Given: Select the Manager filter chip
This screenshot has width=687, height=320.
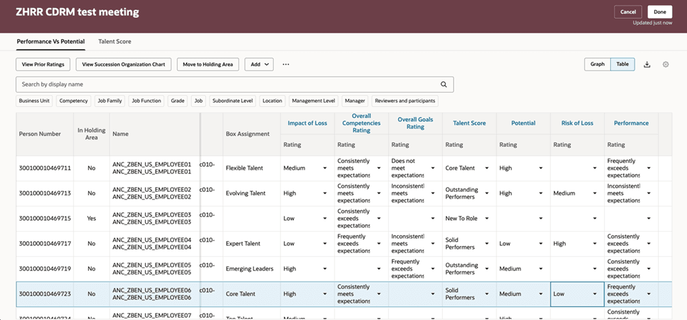Looking at the screenshot, I should coord(355,101).
